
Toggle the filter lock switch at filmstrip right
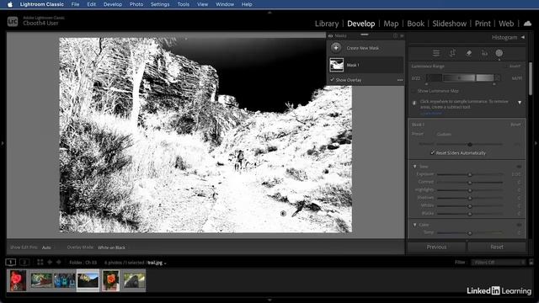[531, 262]
